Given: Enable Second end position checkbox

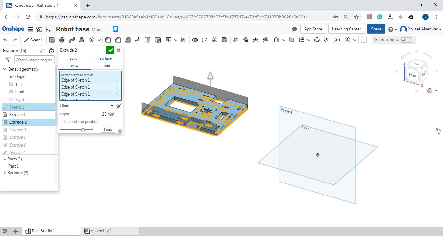Looking at the screenshot, I should 62,122.
